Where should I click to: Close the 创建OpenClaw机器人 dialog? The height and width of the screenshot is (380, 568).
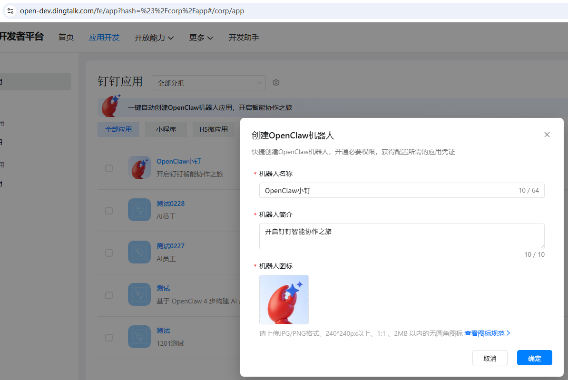click(x=547, y=135)
